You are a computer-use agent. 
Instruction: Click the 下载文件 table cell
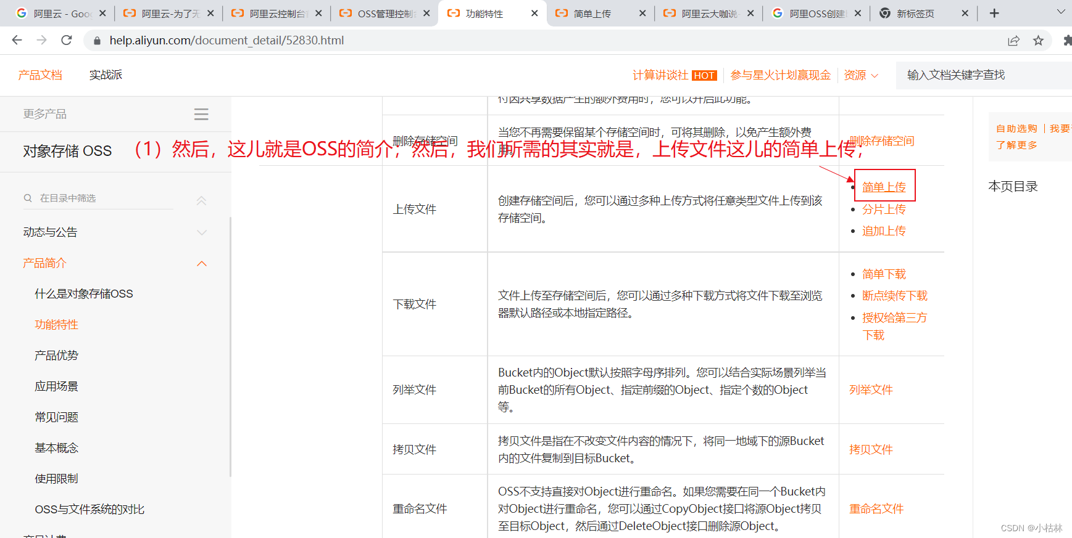click(434, 304)
